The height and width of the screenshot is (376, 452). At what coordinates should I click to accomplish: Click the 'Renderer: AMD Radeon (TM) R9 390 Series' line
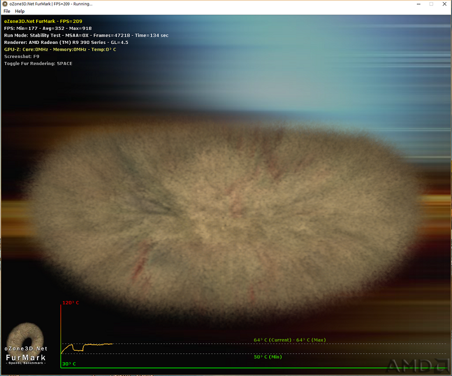66,42
